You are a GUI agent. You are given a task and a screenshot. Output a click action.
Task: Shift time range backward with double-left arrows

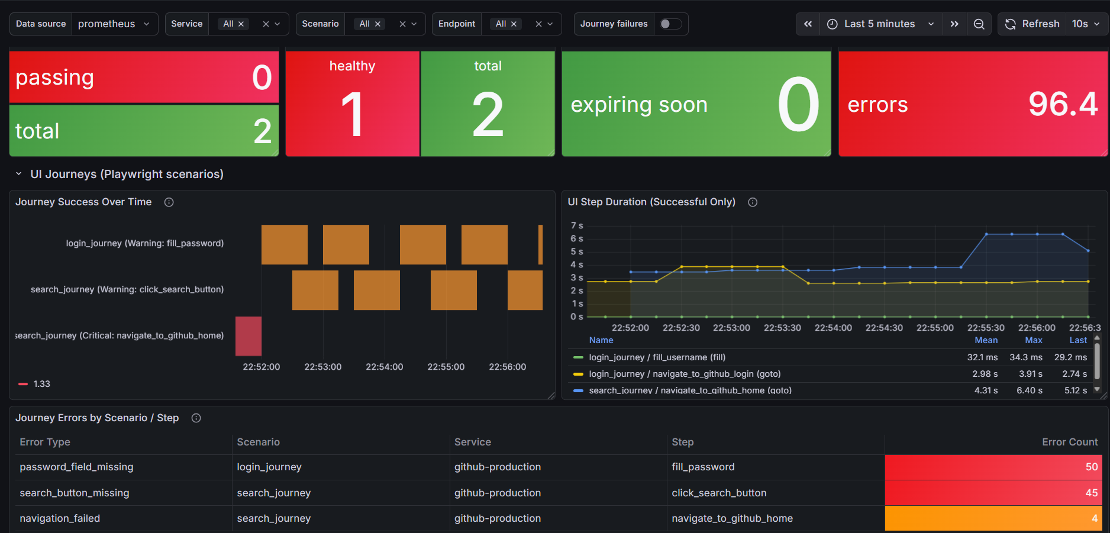point(808,24)
